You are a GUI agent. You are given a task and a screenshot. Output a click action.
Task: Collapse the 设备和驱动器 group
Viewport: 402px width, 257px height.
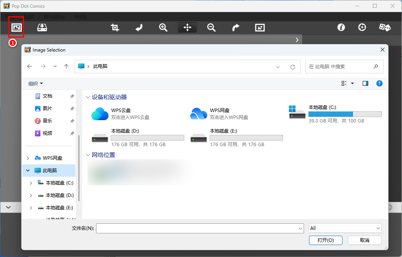(x=88, y=97)
